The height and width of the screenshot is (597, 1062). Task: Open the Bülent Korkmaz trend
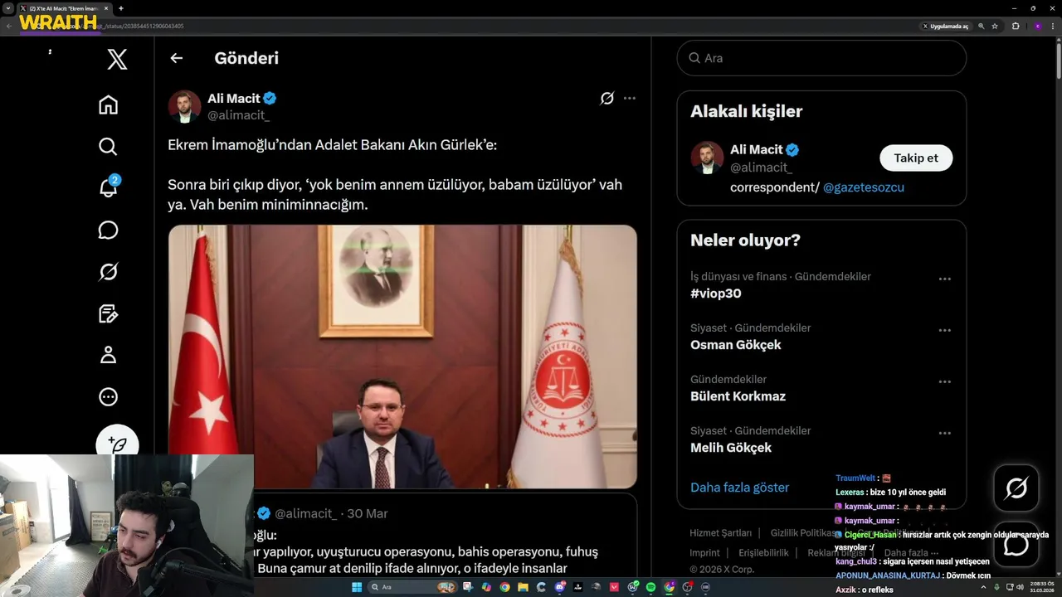coord(738,396)
